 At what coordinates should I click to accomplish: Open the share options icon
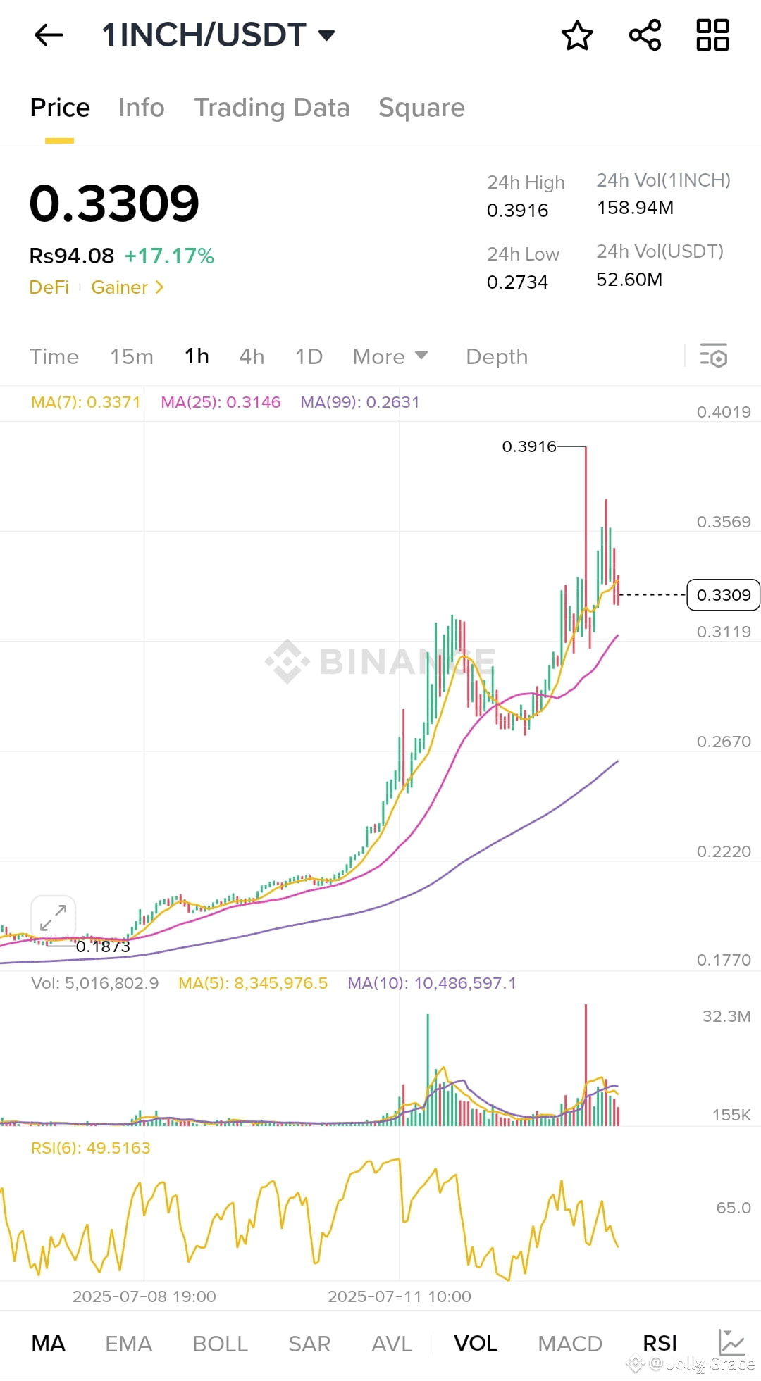[645, 35]
